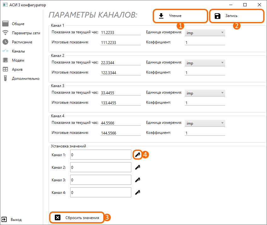Open Канал 3 Единица измерения dropdown
The width and height of the screenshot is (267, 225).
pos(205,93)
